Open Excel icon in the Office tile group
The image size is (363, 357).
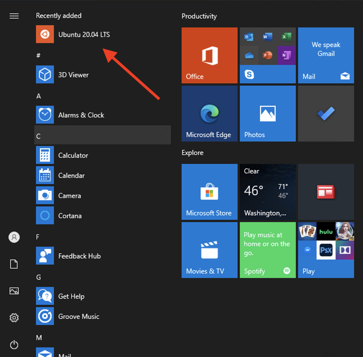click(286, 37)
